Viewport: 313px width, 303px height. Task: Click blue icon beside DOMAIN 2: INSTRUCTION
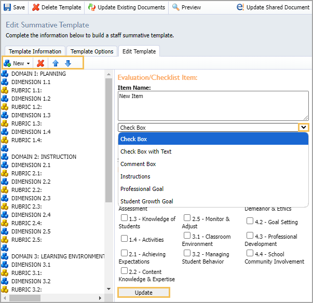pyautogui.click(x=5, y=157)
